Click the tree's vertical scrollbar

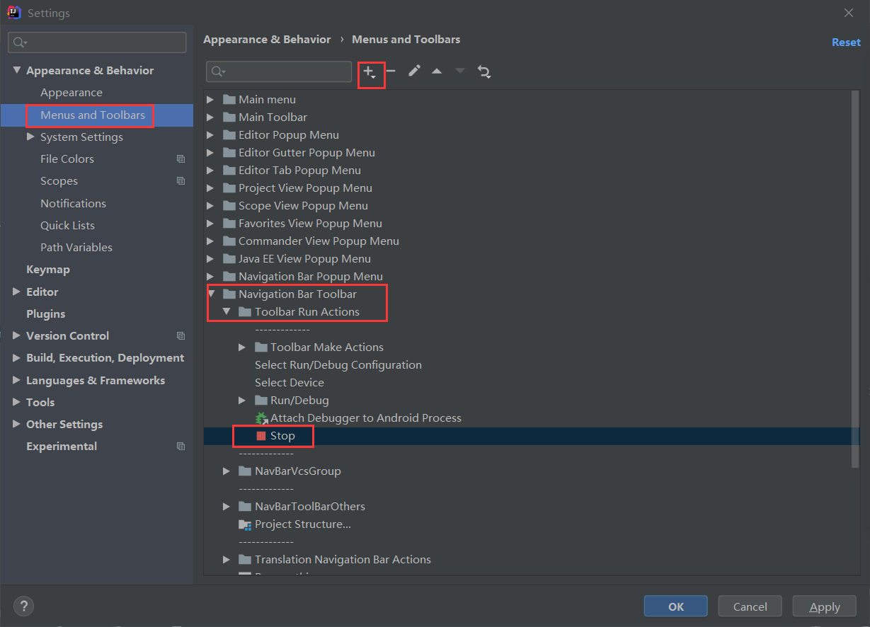(x=855, y=278)
